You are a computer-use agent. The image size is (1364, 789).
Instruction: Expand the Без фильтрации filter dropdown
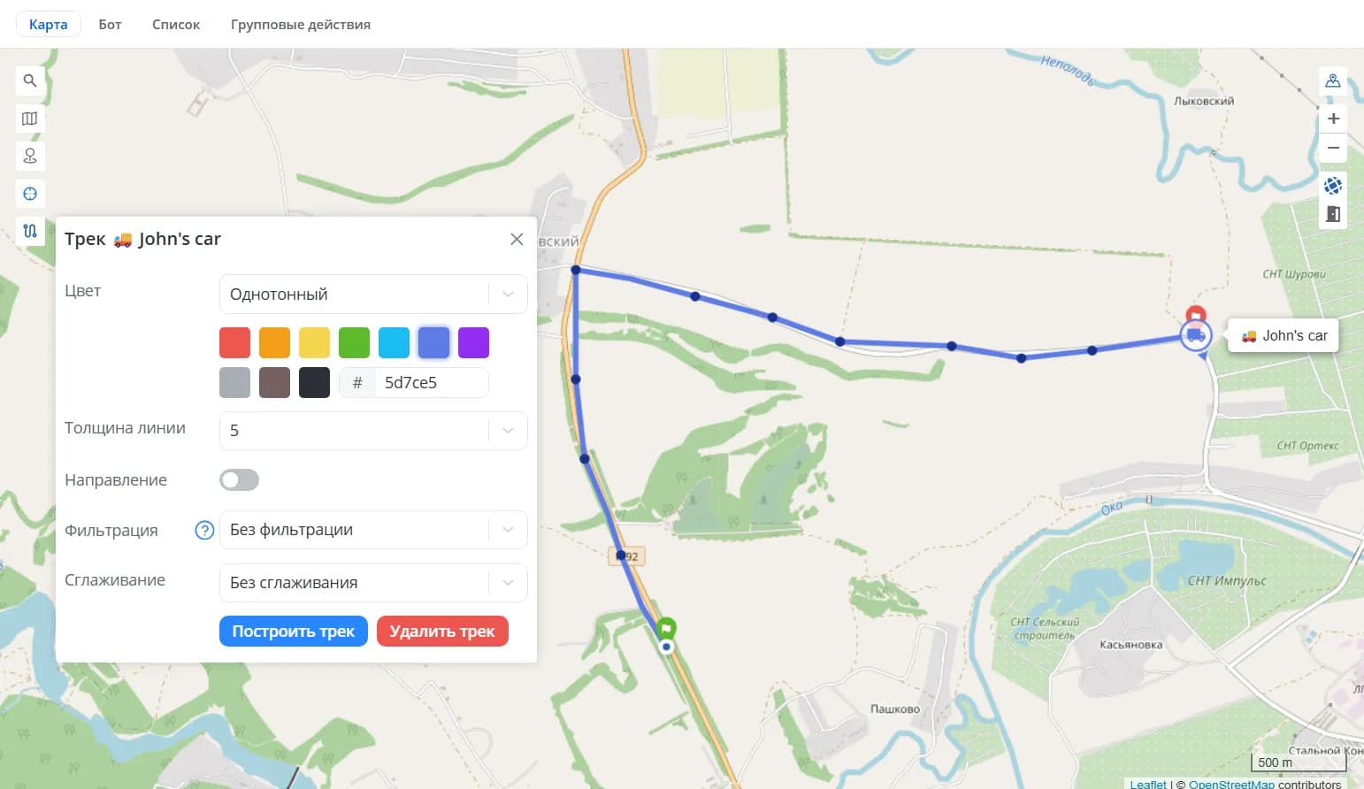(373, 530)
